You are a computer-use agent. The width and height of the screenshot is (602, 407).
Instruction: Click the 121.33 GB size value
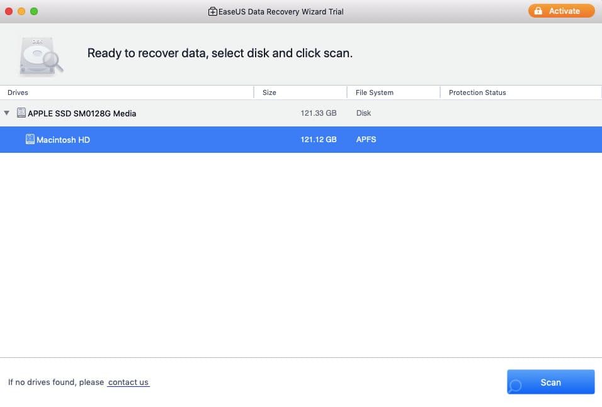318,113
